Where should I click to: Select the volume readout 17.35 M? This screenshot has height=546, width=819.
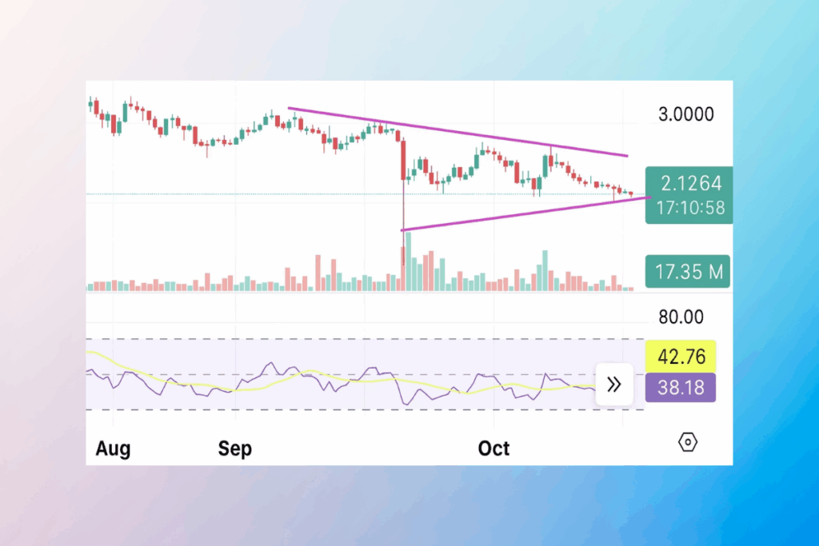coord(687,271)
